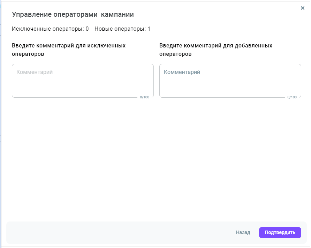The height and width of the screenshot is (248, 311).
Task: Click the 'Комментарий' placeholder in the left textarea
Action: point(35,72)
